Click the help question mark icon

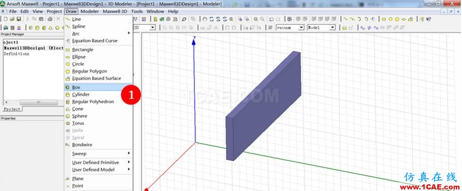pyautogui.click(x=429, y=19)
